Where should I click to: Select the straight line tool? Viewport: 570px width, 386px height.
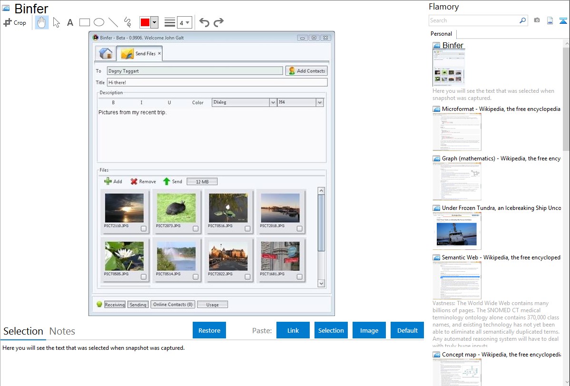pos(113,22)
